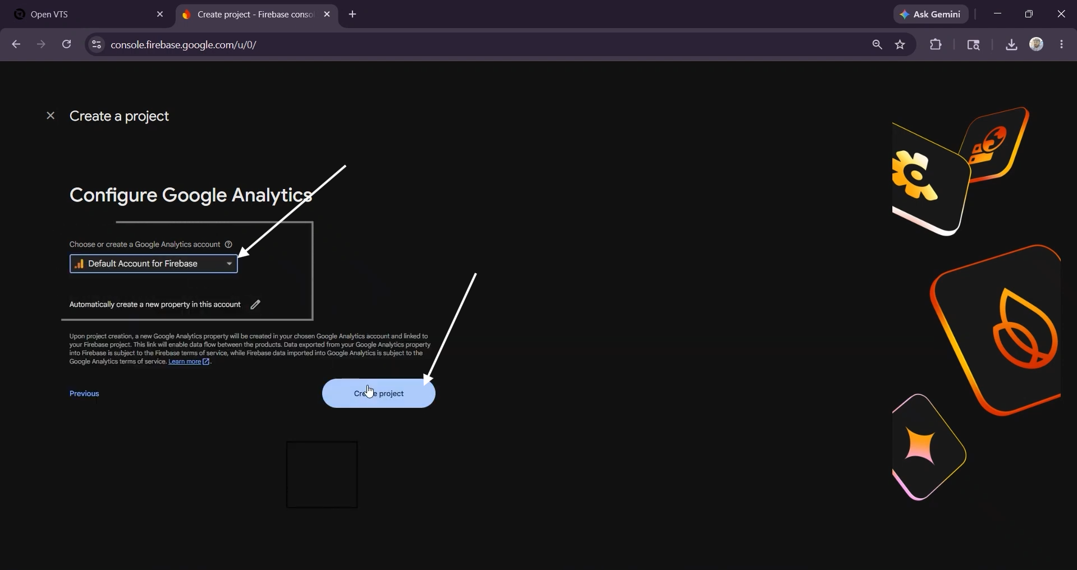Click the address bar URL

point(184,45)
